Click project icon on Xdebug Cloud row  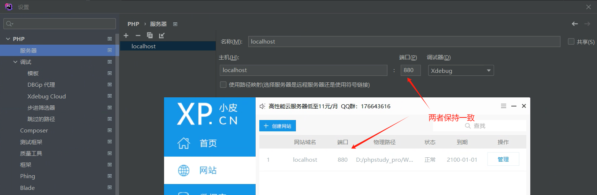(x=110, y=96)
